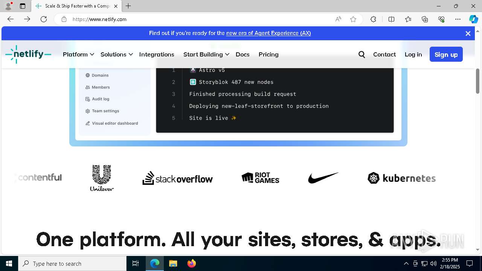Select Members in the sidebar

(x=101, y=87)
